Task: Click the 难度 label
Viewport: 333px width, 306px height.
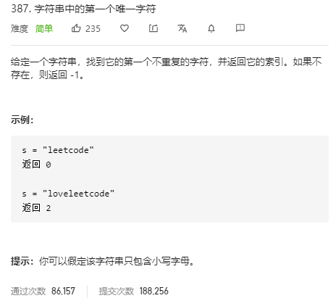Action: 20,29
